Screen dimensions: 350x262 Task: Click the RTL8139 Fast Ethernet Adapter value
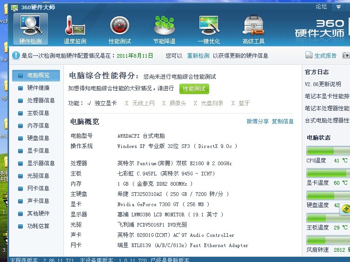(x=183, y=245)
